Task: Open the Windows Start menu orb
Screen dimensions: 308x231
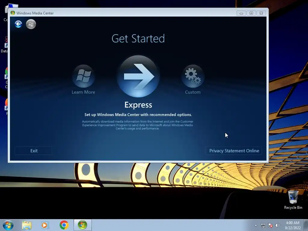Action: click(8, 225)
